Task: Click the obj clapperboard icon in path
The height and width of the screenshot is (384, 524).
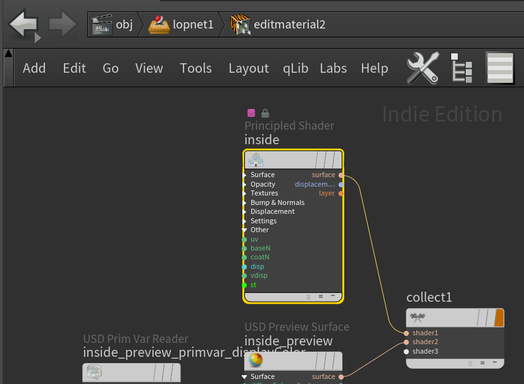Action: point(102,25)
